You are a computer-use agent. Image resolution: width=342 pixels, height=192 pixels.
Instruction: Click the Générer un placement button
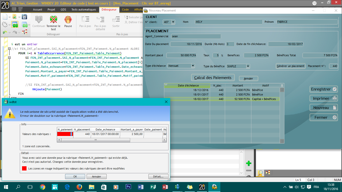pos(291,66)
